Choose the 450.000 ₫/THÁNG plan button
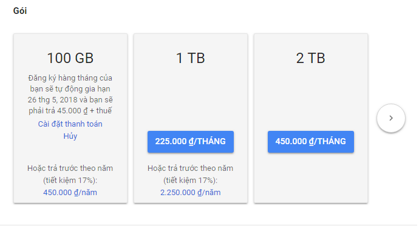This screenshot has height=226, width=419. click(x=311, y=142)
